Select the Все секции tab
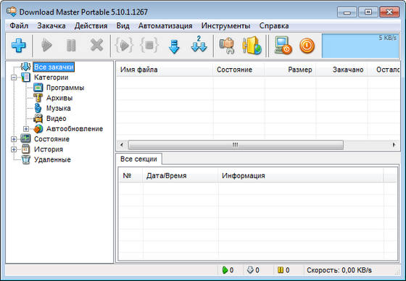The image size is (406, 281). coord(138,159)
